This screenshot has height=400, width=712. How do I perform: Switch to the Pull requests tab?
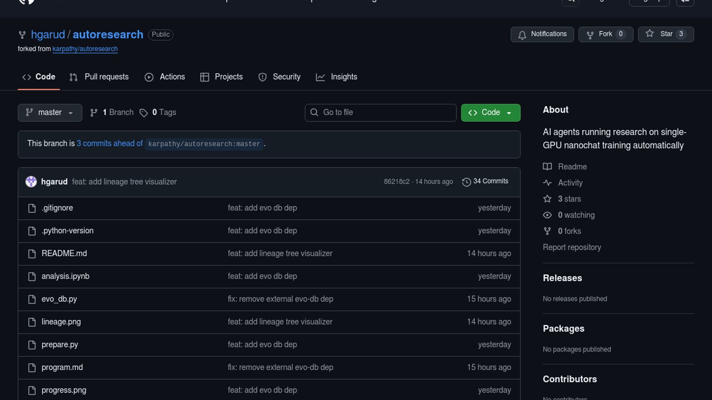pos(99,77)
